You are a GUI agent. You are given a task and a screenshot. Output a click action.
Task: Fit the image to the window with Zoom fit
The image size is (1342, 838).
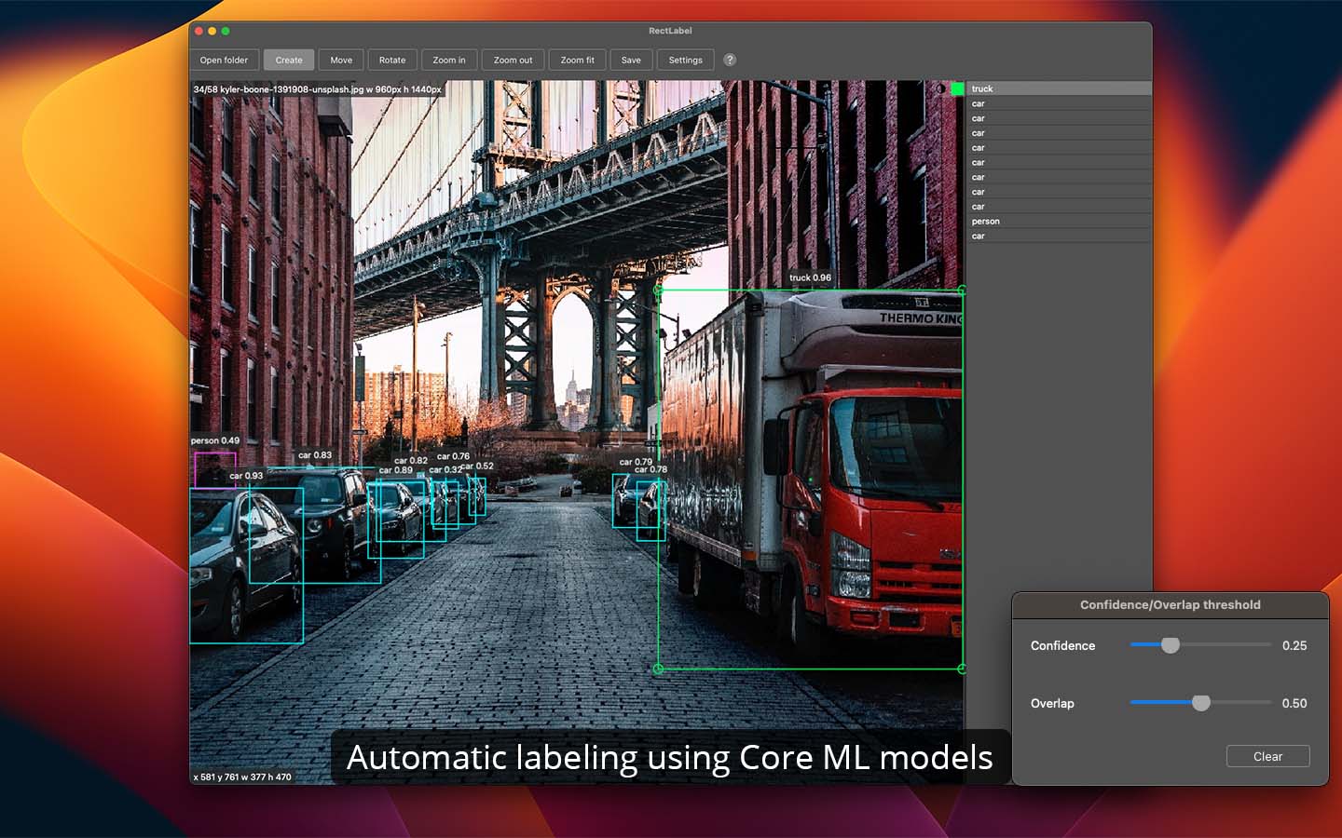[577, 60]
